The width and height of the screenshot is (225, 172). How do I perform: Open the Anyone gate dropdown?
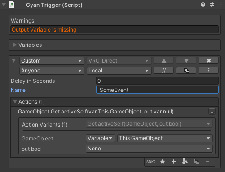tap(52, 71)
